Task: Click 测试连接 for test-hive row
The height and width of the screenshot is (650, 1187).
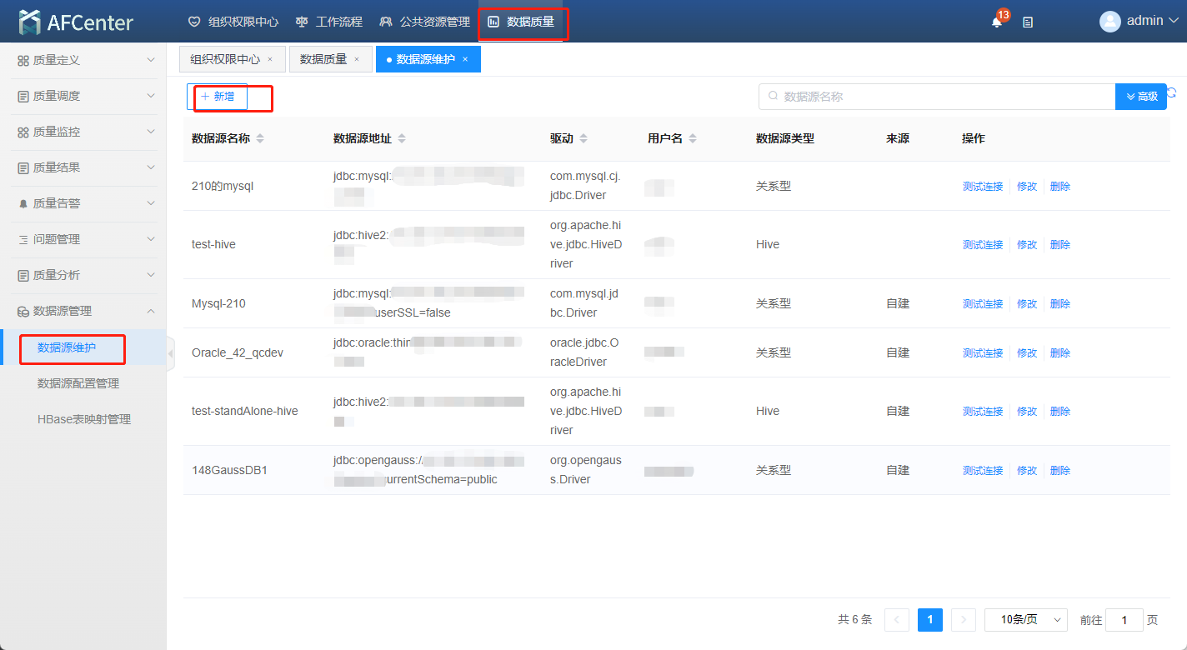Action: [983, 245]
